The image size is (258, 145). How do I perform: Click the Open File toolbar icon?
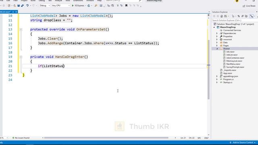click(15, 6)
